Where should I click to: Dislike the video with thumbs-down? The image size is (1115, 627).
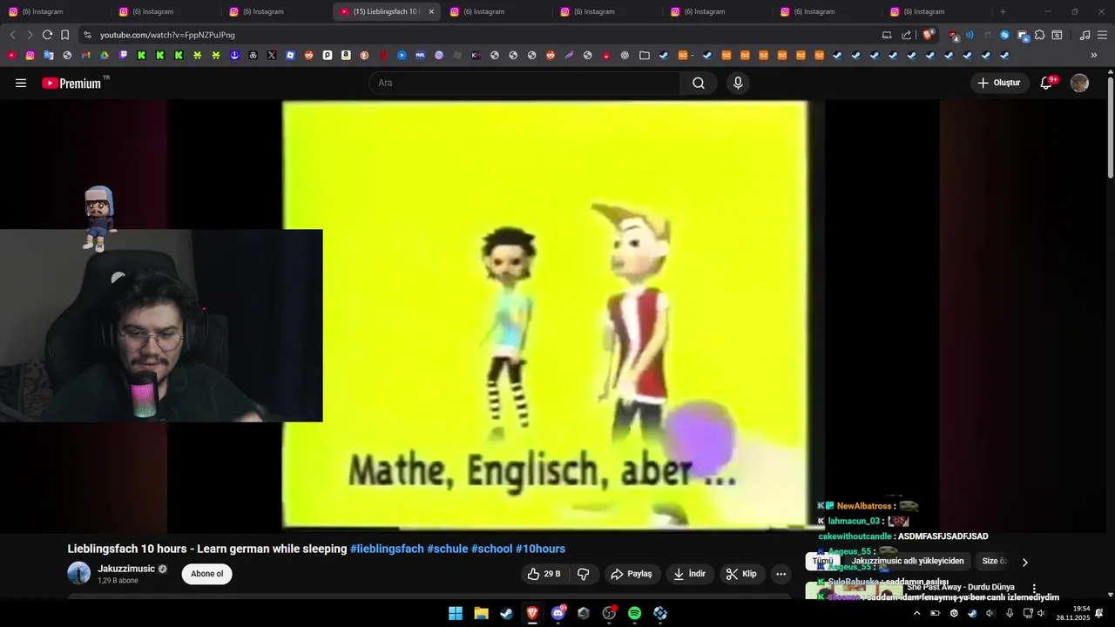584,574
